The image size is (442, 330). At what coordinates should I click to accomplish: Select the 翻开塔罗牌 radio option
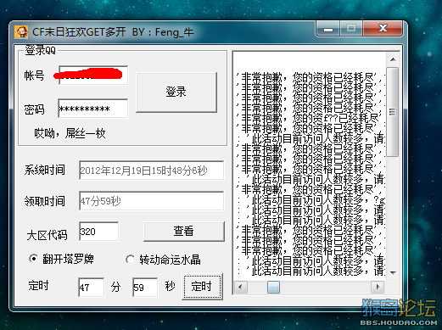tap(33, 259)
